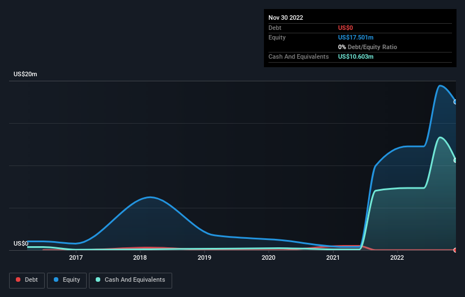
Task: Click the Debt end data point marker
Action: (455, 250)
